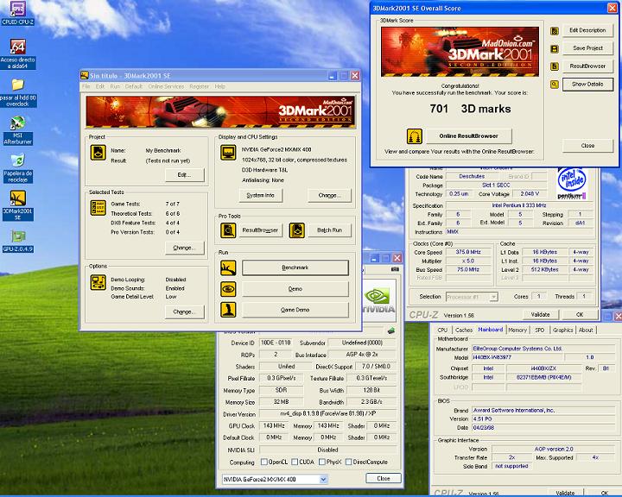Click the Edit Description icon in score window
This screenshot has width=622, height=497.
click(x=555, y=31)
